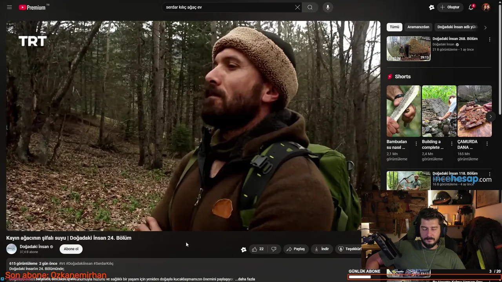Open options for Bambudan su nasıl short
Image resolution: width=502 pixels, height=282 pixels.
click(416, 144)
